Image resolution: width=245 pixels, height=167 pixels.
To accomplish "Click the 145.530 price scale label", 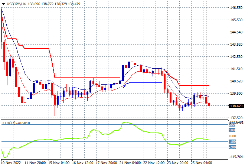I will (236, 20).
